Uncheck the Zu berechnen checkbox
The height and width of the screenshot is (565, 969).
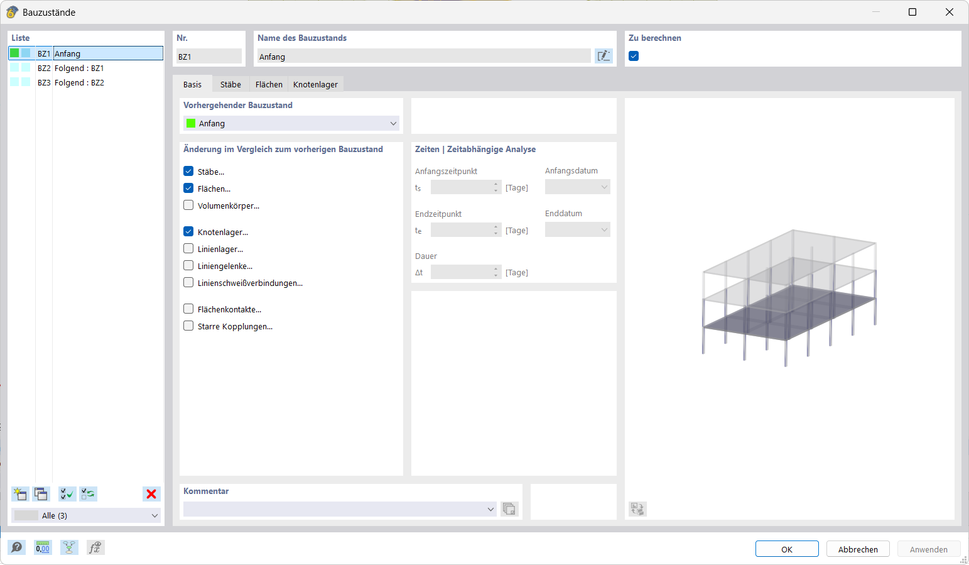click(x=634, y=55)
